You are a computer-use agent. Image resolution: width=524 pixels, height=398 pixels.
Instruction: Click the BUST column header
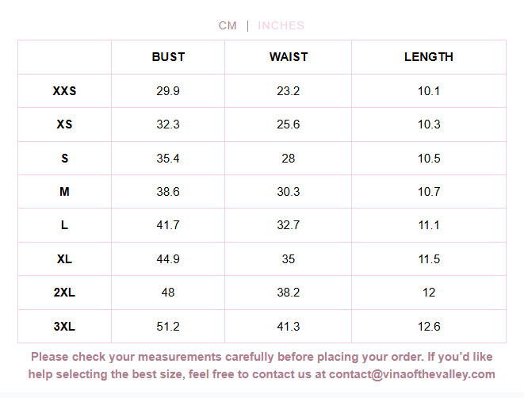[168, 57]
